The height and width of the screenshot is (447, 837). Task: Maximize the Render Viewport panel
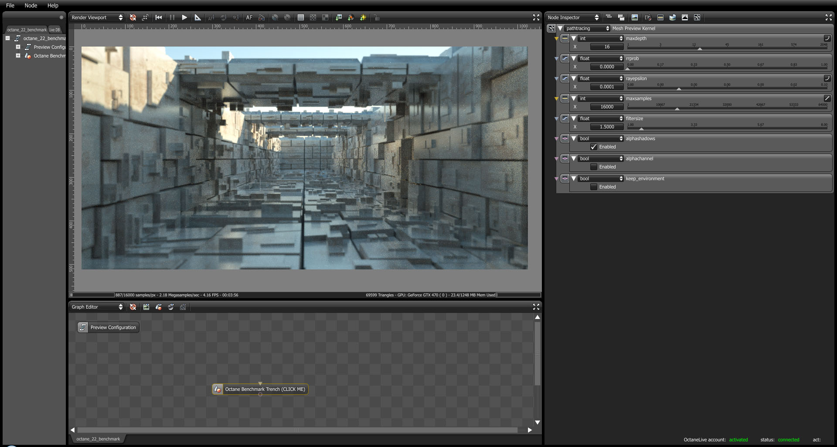[536, 17]
